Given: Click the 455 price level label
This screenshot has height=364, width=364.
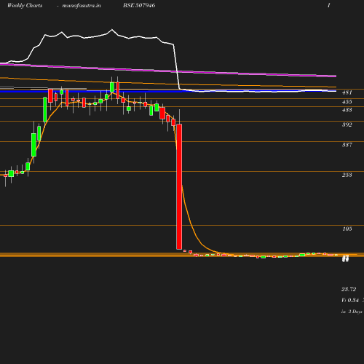Looking at the screenshot, I should [x=347, y=102].
